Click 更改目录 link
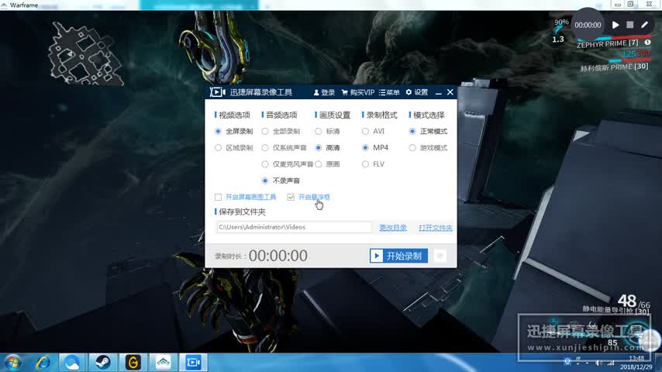This screenshot has height=372, width=662. 393,228
